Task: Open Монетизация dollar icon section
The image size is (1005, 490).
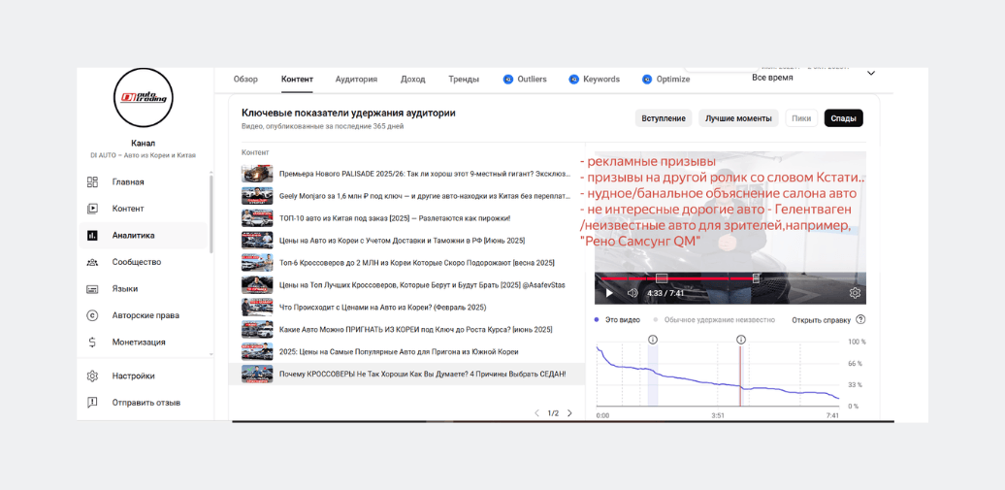Action: coord(92,343)
